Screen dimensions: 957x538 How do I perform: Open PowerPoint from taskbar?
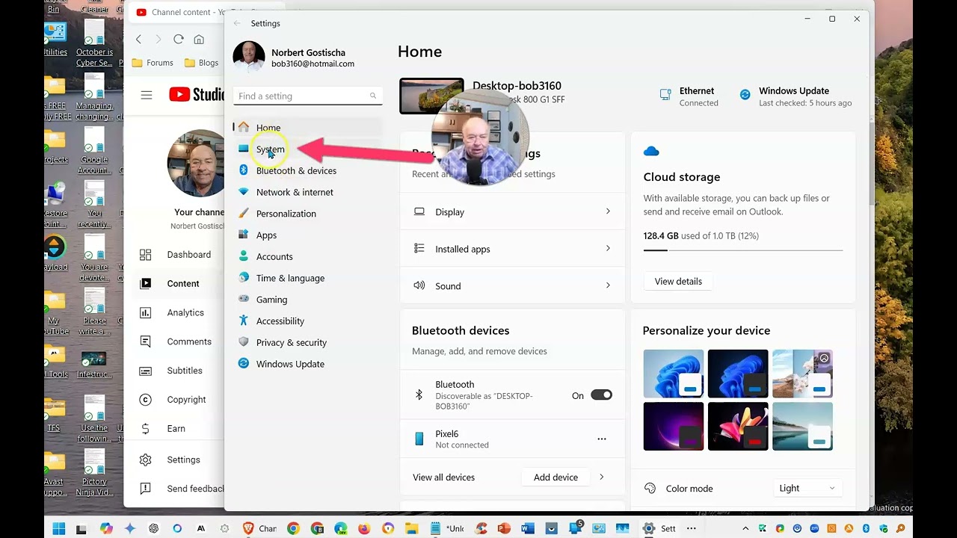(504, 528)
